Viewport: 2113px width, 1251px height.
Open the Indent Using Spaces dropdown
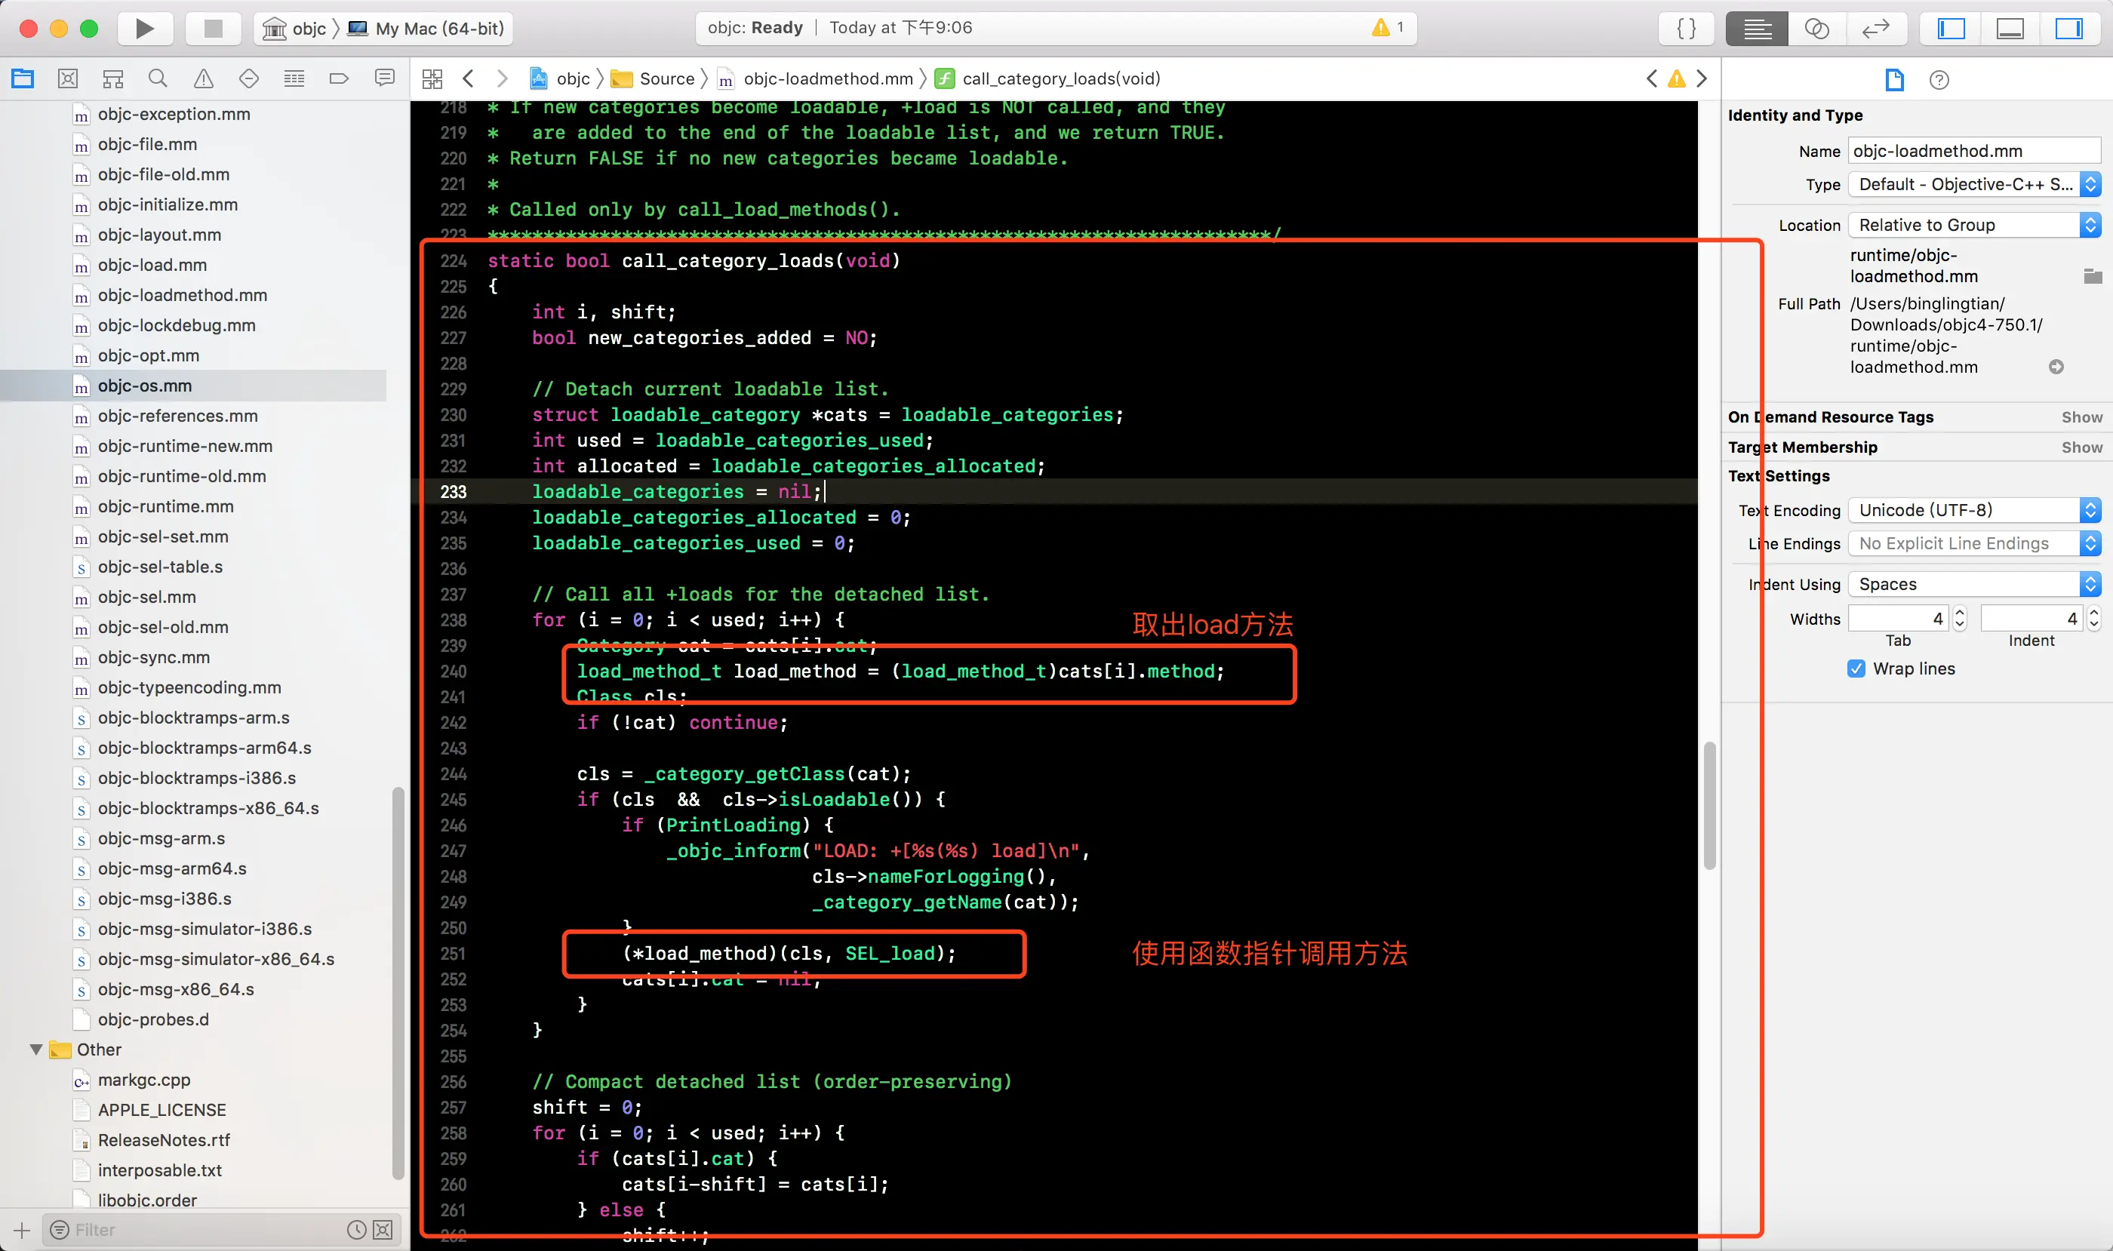click(x=1973, y=584)
